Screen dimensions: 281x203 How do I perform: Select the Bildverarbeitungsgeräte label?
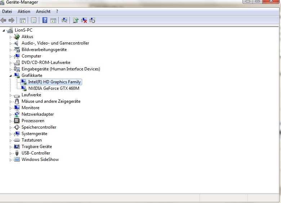(44, 50)
